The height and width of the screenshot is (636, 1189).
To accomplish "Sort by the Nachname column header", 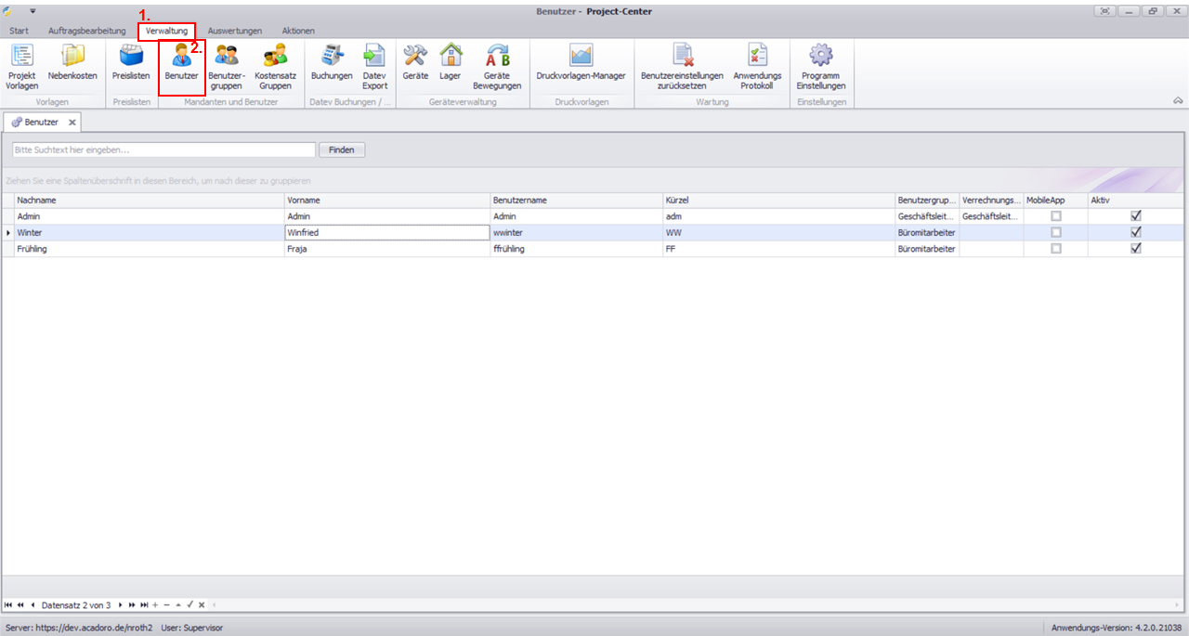I will [149, 201].
